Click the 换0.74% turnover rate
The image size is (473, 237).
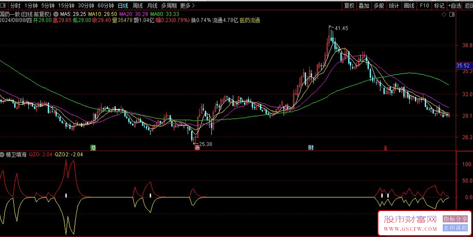pyautogui.click(x=201, y=20)
